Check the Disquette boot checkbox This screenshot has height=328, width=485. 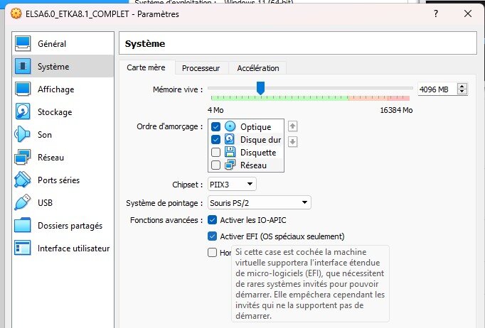(215, 152)
